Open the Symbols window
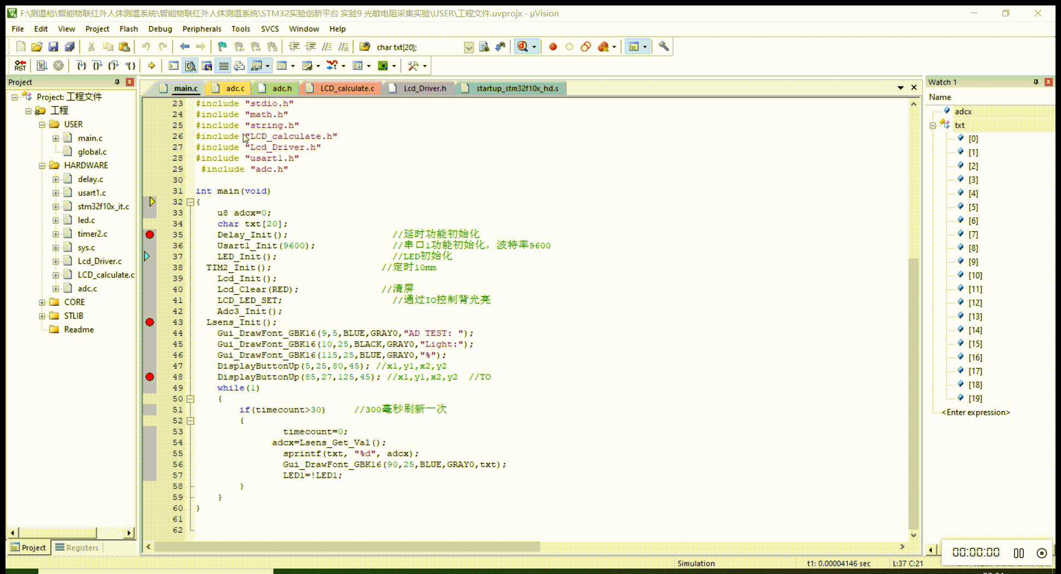 point(207,66)
